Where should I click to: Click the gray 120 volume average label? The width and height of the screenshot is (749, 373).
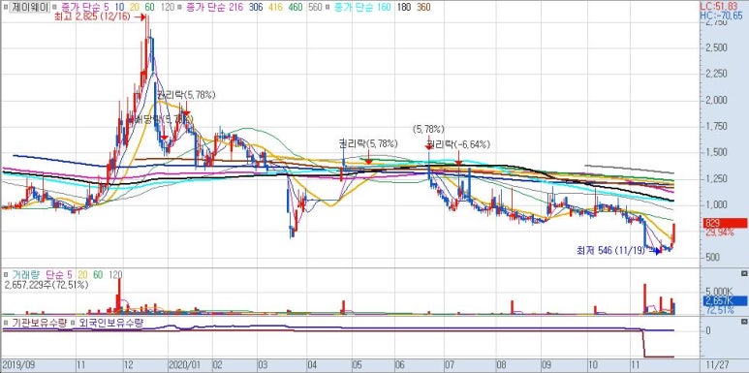tap(115, 274)
